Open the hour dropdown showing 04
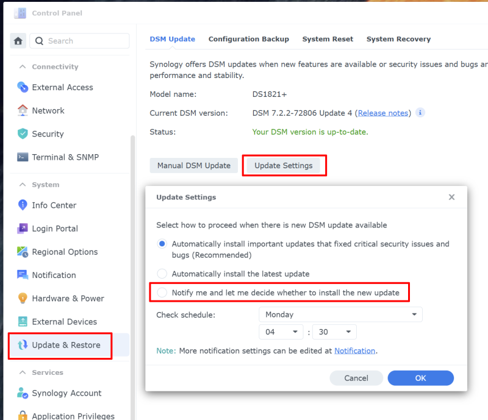488x420 pixels. coord(281,332)
